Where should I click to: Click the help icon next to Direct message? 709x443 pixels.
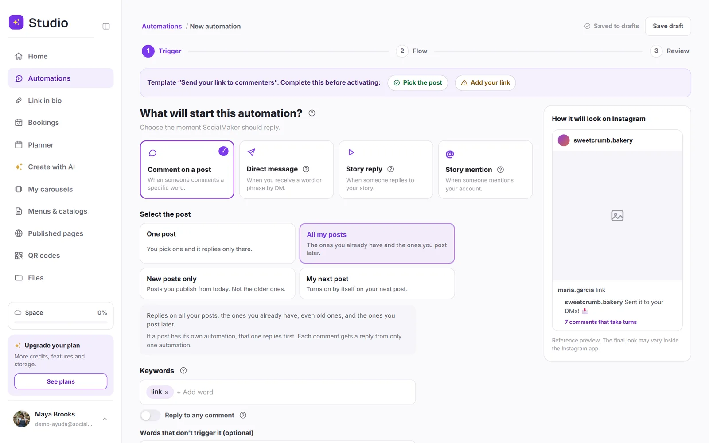(306, 169)
